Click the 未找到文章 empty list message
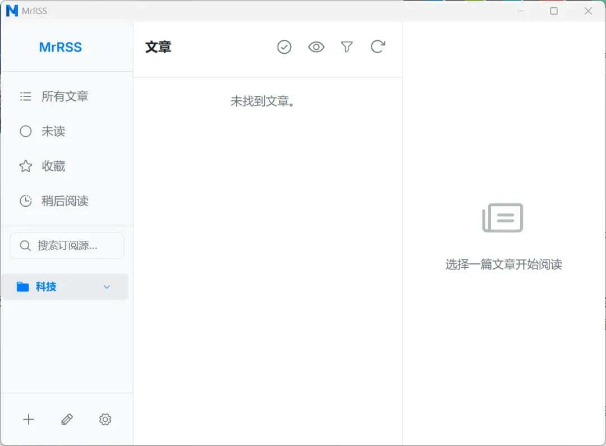The height and width of the screenshot is (446, 606). pyautogui.click(x=263, y=101)
